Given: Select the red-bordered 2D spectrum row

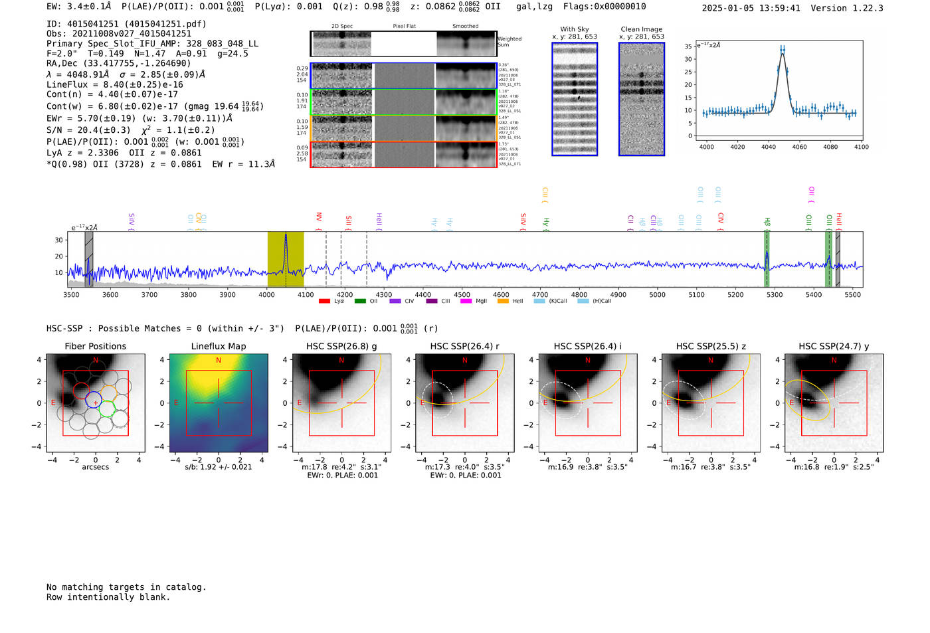Looking at the screenshot, I should (x=404, y=154).
